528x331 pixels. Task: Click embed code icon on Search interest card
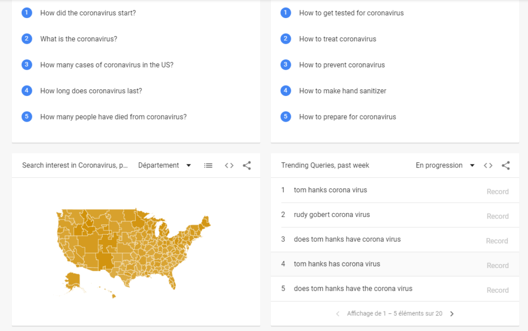click(x=229, y=165)
